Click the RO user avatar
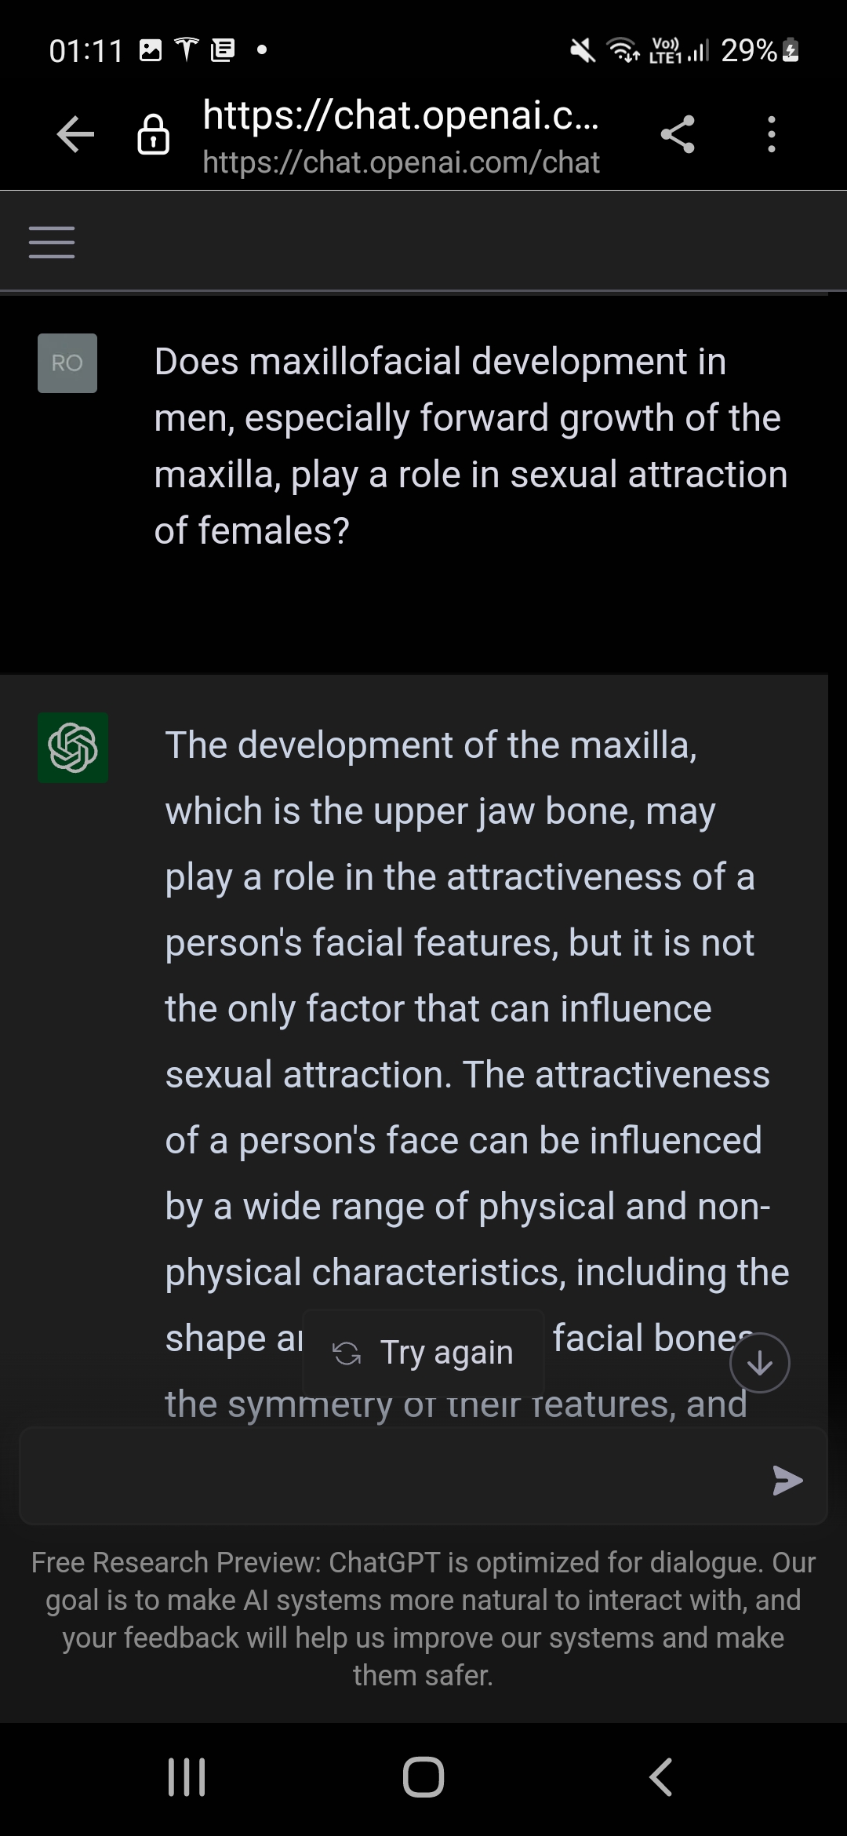Viewport: 847px width, 1836px height. (x=67, y=362)
